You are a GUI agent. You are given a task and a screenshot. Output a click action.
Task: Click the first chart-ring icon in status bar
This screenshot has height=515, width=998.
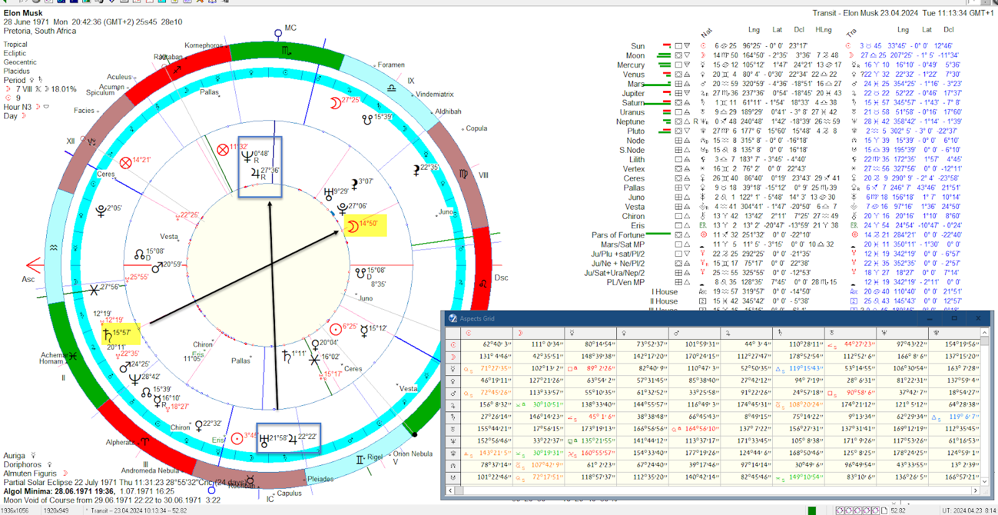(x=840, y=511)
